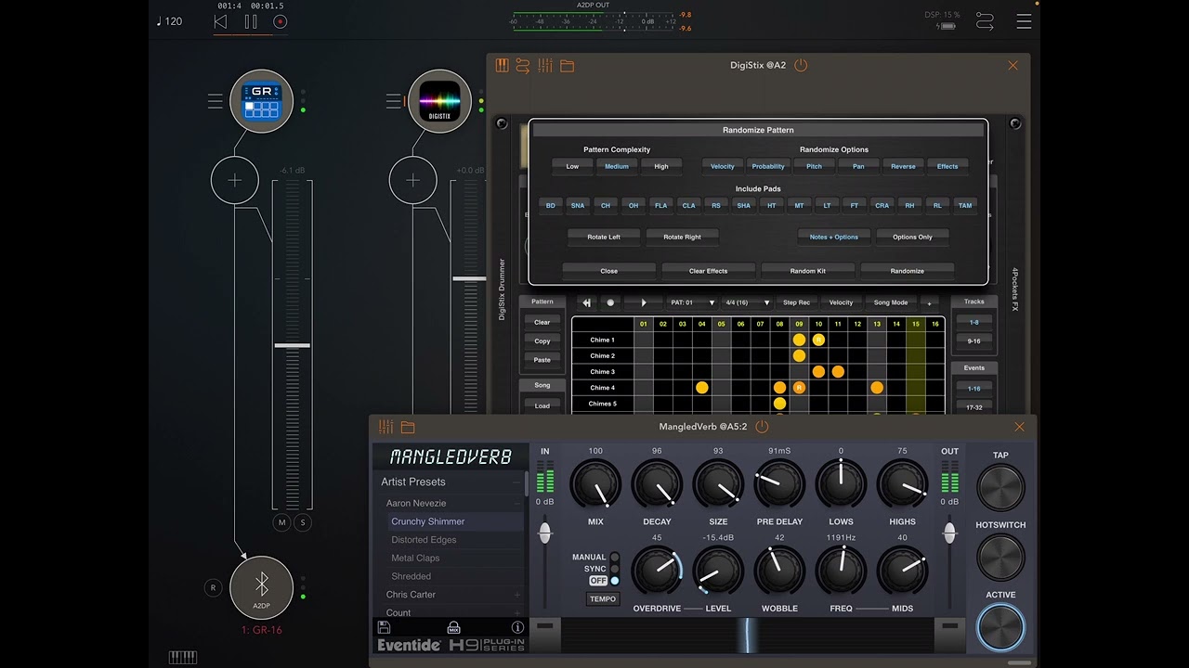Select MANUAL tempo mode radio
The height and width of the screenshot is (668, 1189).
[614, 558]
